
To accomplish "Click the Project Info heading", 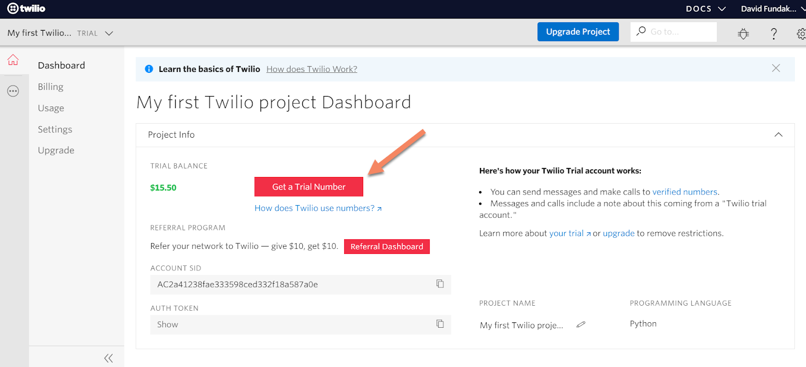I will point(171,135).
